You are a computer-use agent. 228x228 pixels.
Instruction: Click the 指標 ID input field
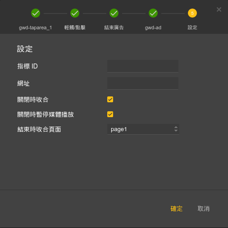click(x=143, y=66)
